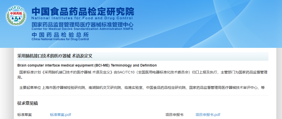Click the 标准草案 label
The image size is (282, 119).
24,115
